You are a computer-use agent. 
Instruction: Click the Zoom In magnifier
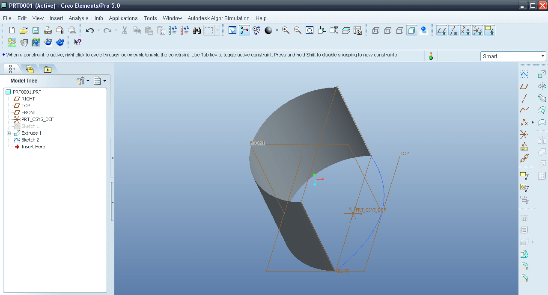tap(286, 30)
